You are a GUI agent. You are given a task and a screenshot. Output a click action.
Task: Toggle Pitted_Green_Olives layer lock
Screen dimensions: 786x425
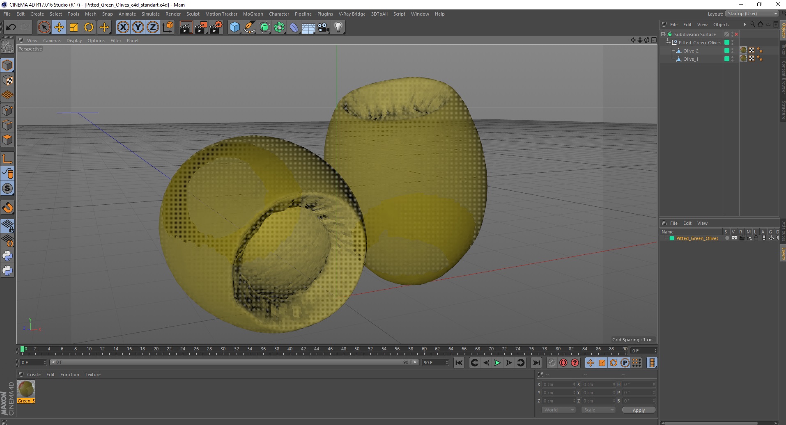coord(756,238)
